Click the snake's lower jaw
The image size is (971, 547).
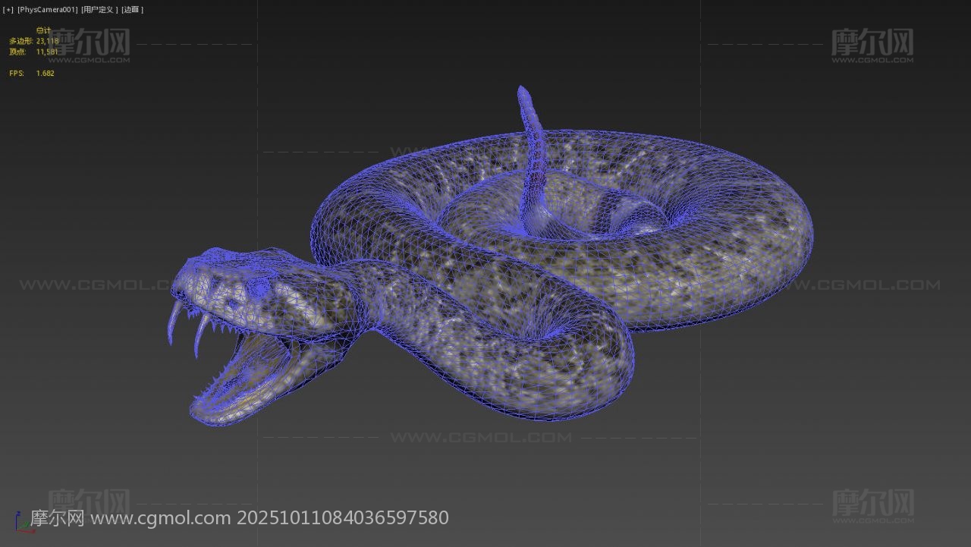235,395
